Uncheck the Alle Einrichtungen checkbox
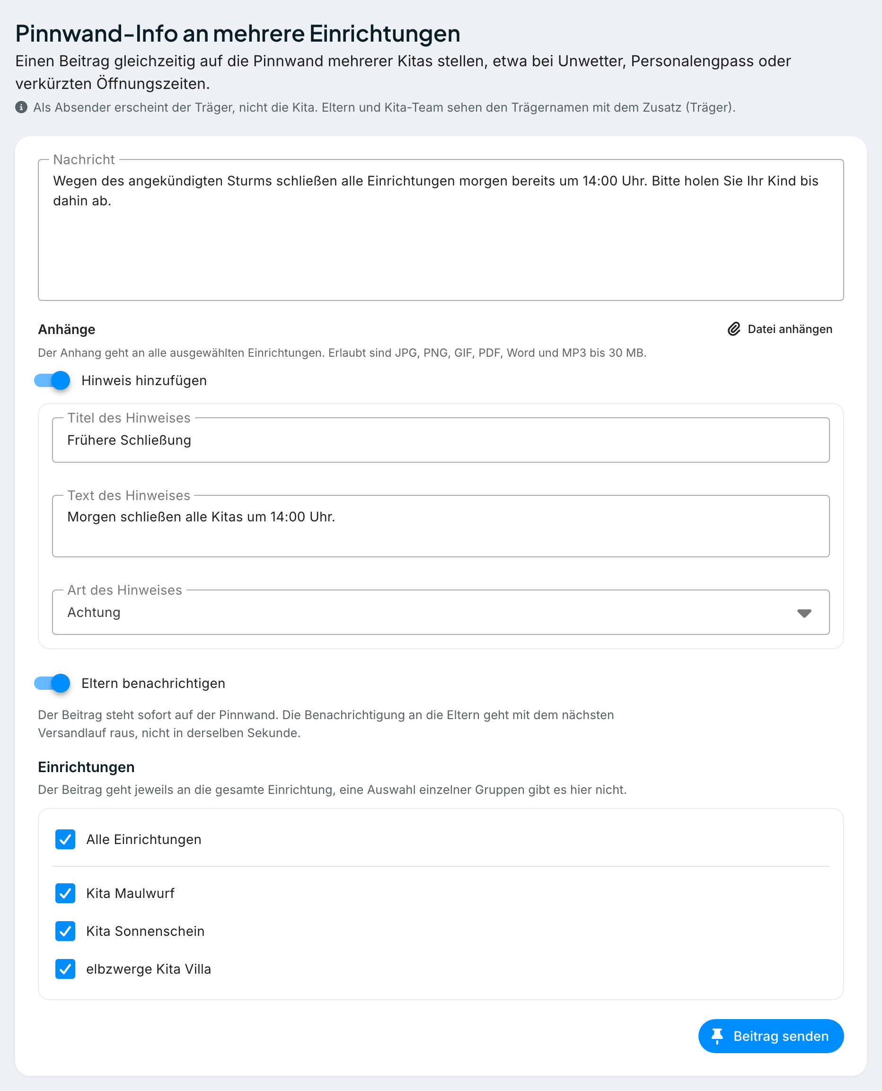The width and height of the screenshot is (882, 1091). pyautogui.click(x=65, y=839)
